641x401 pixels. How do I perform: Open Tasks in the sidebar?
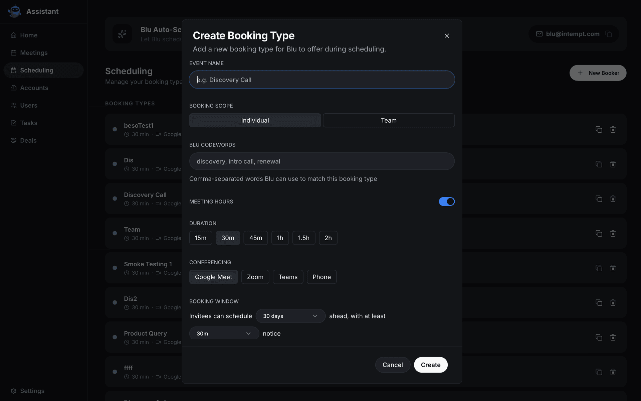(x=43, y=123)
